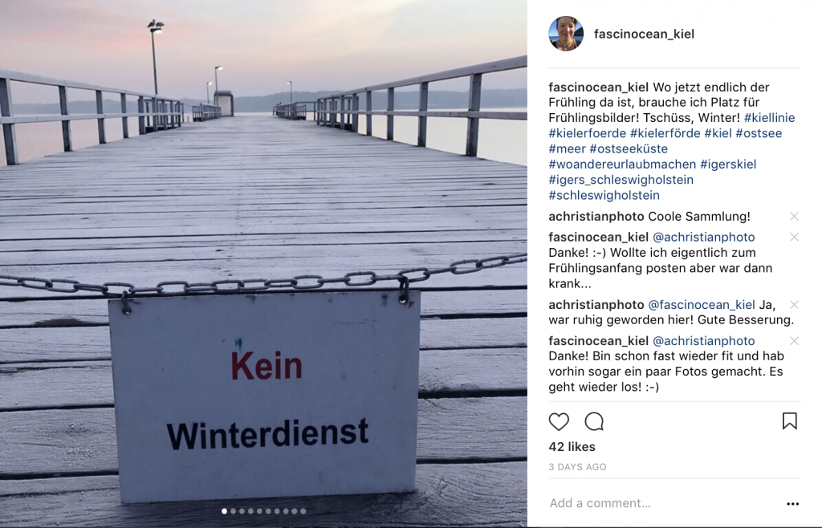Jump to the second carousel photo dot
822x528 pixels.
coord(234,511)
